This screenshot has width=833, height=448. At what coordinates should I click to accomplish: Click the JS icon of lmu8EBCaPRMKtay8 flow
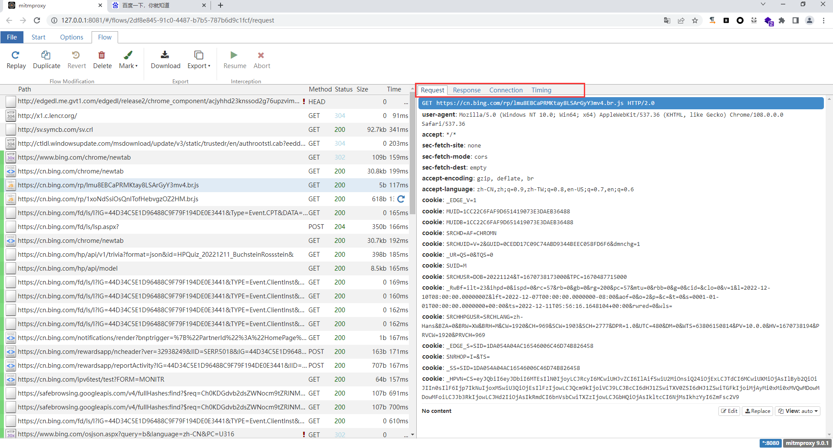pyautogui.click(x=11, y=185)
